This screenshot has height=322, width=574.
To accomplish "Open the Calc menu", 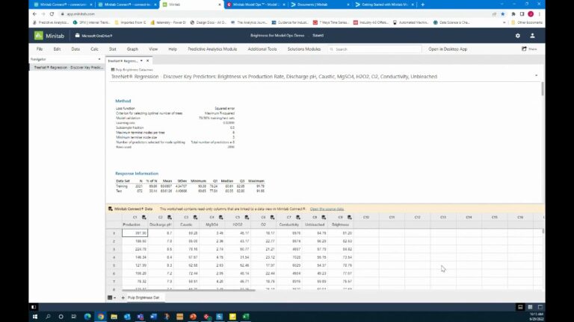I will click(x=94, y=49).
